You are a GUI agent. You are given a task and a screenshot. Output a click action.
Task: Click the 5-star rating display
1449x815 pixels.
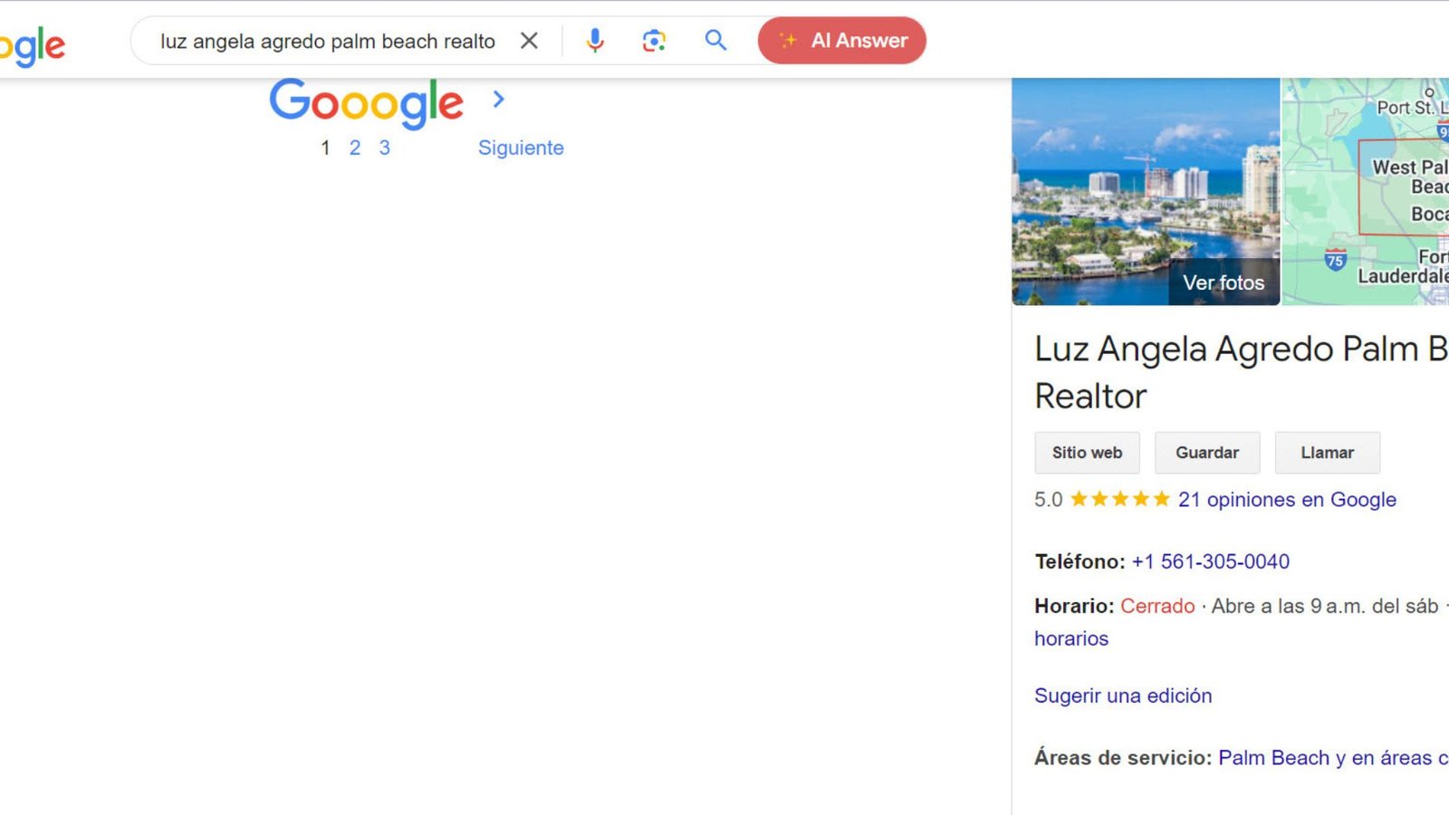click(x=1119, y=498)
